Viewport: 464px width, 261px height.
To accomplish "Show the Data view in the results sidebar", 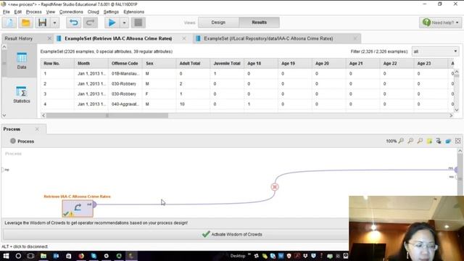I will point(22,61).
